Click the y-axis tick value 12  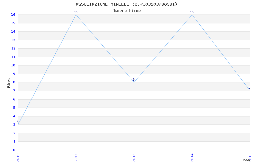pyautogui.click(x=13, y=49)
